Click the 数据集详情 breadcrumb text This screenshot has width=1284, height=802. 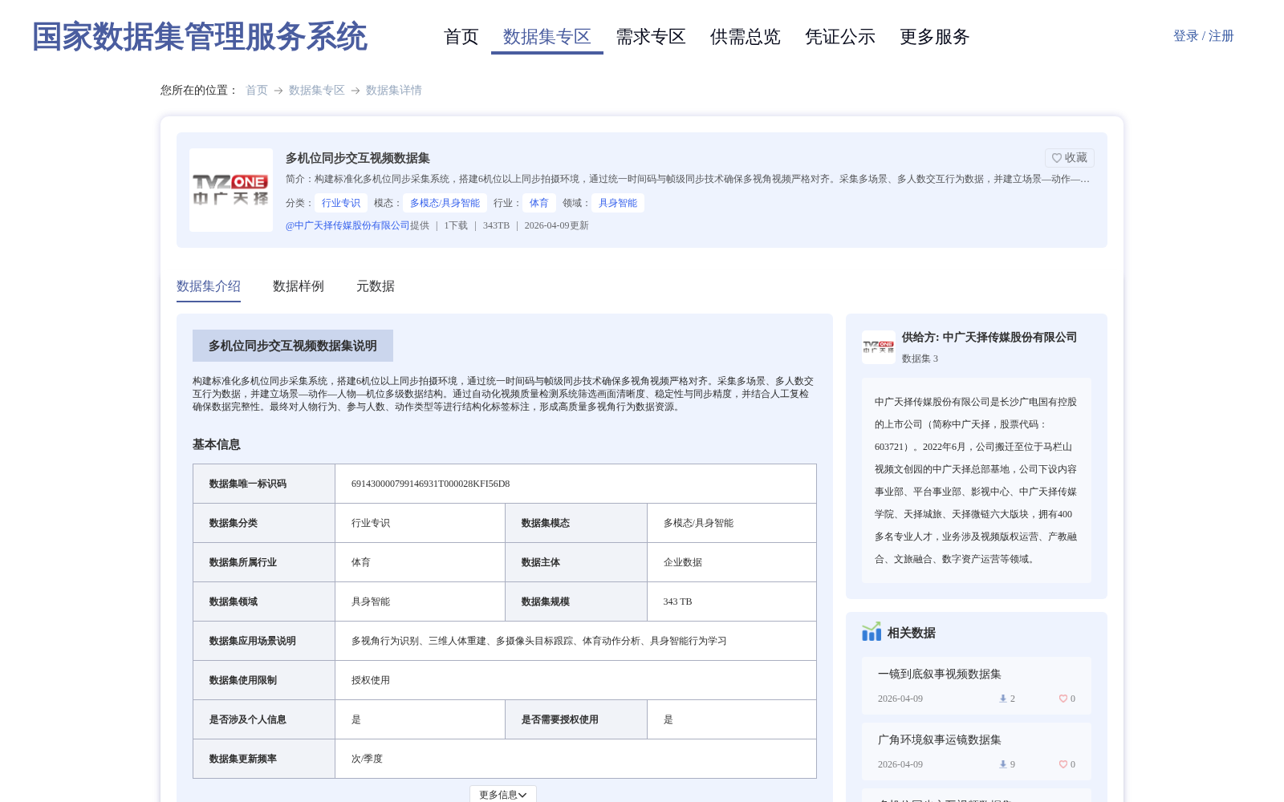pyautogui.click(x=394, y=91)
